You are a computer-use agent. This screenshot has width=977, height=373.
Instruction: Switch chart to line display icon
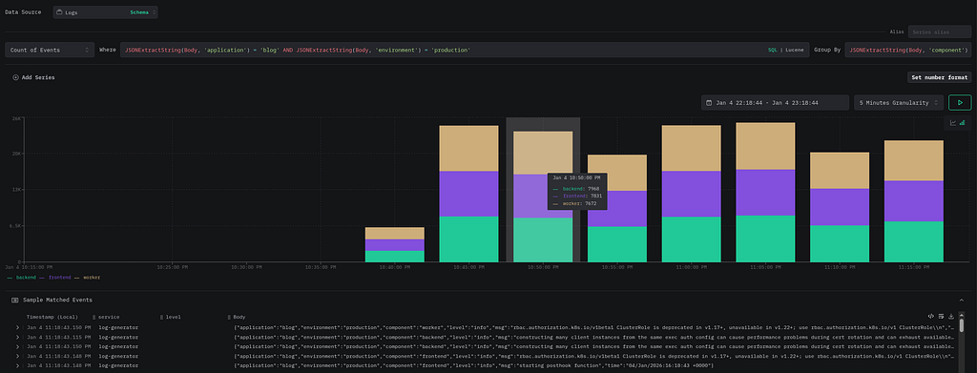953,123
